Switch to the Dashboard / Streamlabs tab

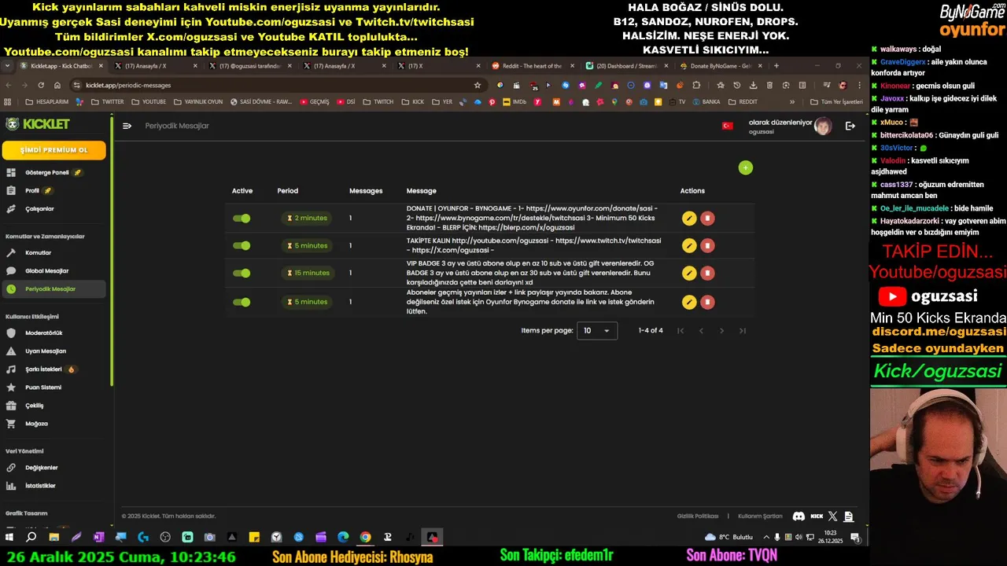tap(626, 66)
